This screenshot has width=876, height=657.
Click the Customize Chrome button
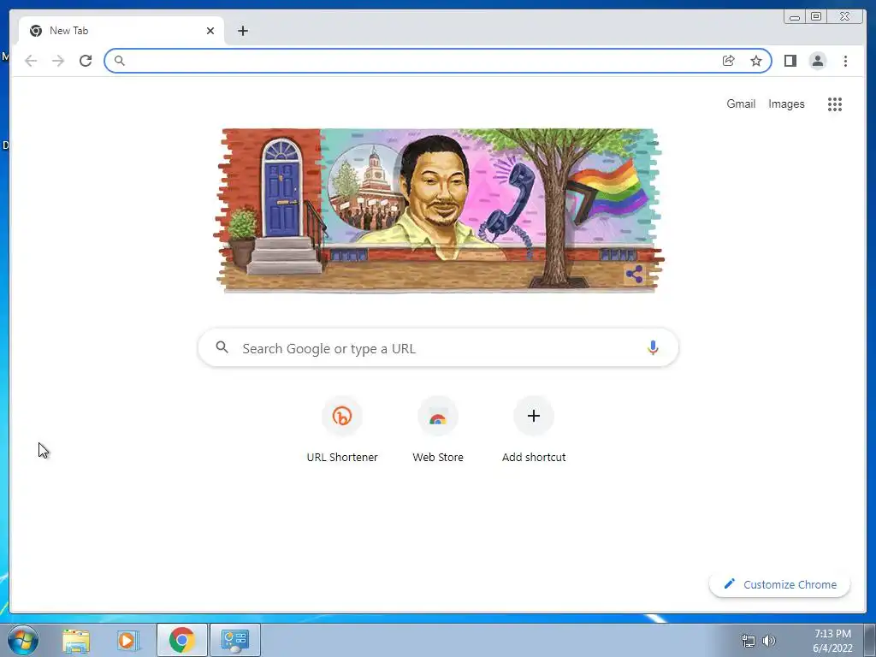[780, 584]
